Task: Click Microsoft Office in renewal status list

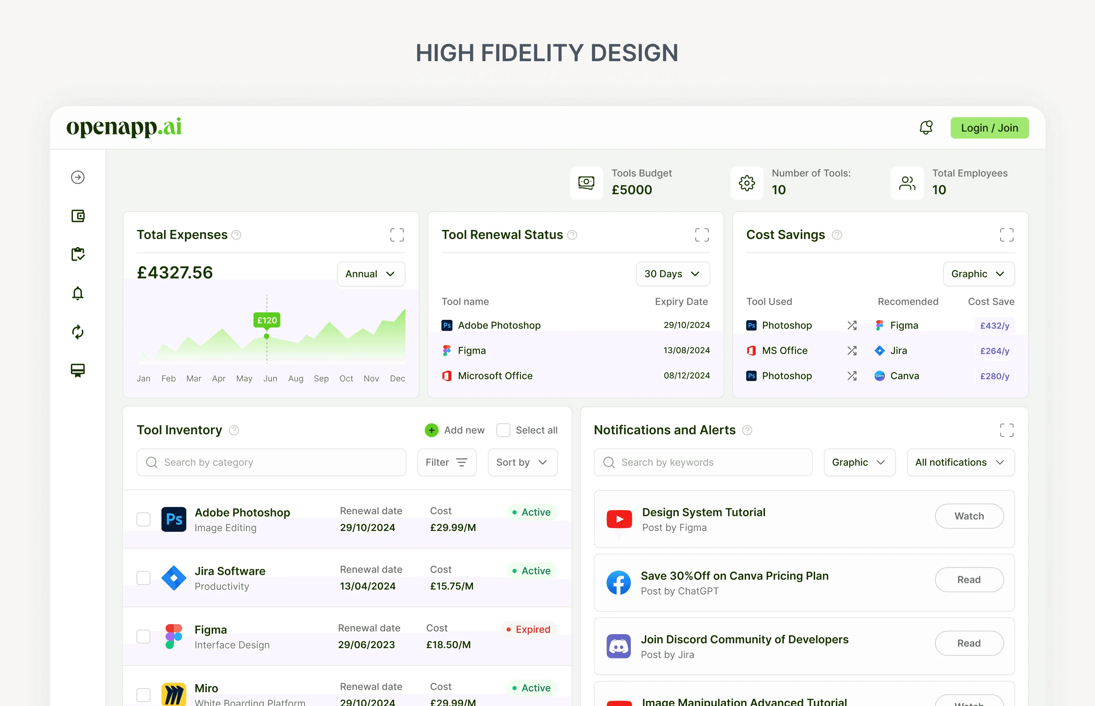Action: 495,376
